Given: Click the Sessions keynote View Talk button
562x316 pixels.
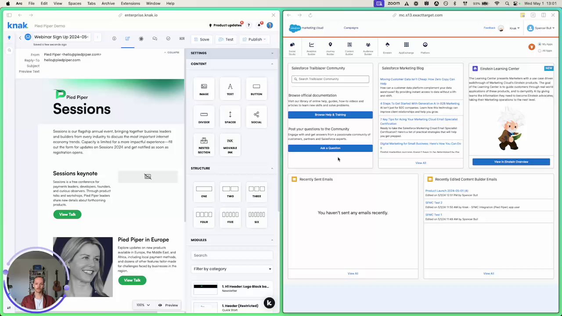Looking at the screenshot, I should (67, 214).
